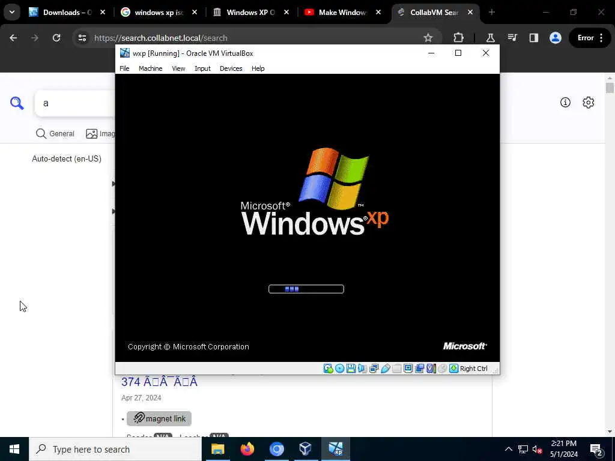Toggle the browser side panel
615x461 pixels.
click(x=534, y=38)
